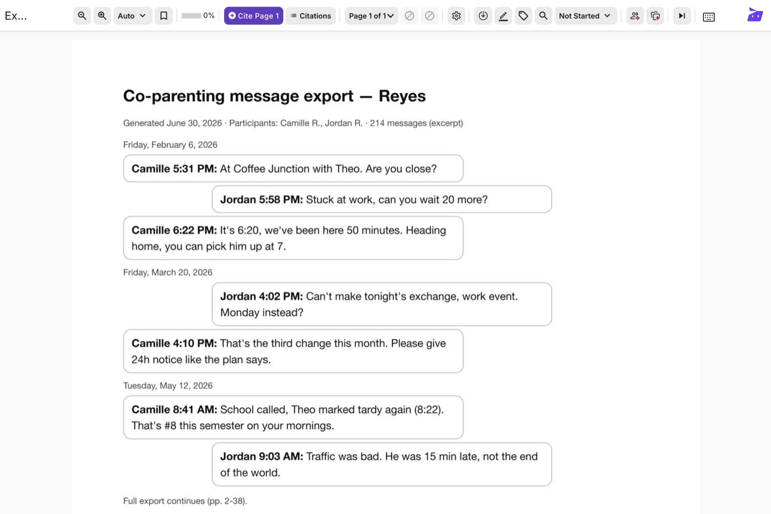Click the 'Friday, March 20, 2026' date header
The width and height of the screenshot is (771, 514).
point(168,272)
